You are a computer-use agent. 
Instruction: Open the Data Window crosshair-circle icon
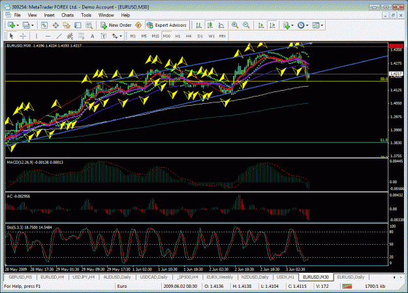click(x=55, y=25)
